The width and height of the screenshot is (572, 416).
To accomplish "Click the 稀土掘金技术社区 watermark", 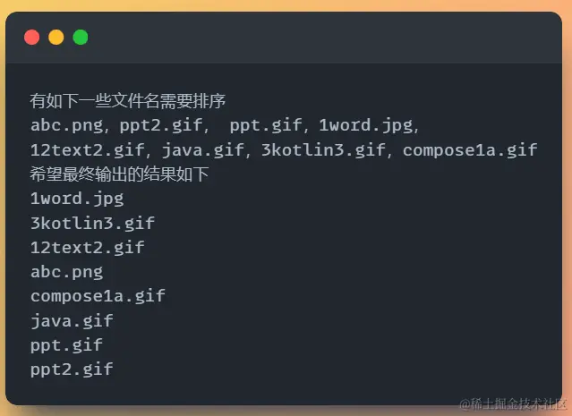I will [510, 403].
